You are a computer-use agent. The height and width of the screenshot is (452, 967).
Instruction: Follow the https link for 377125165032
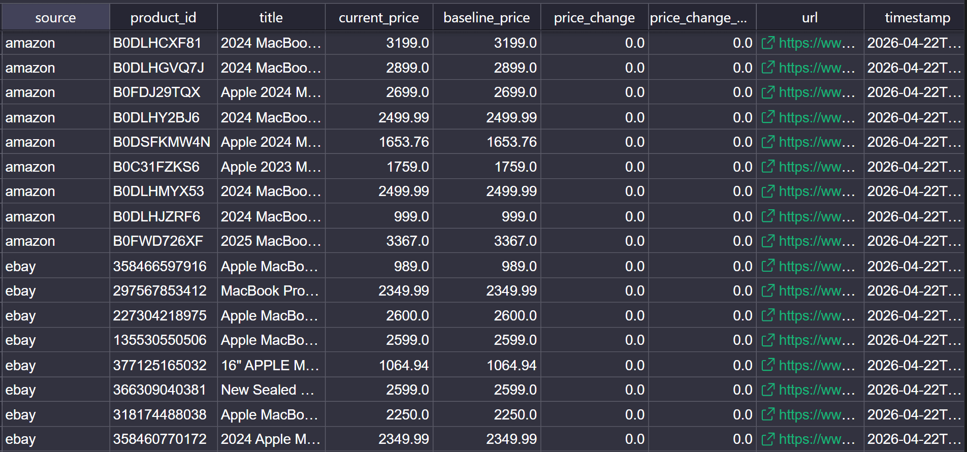pos(817,365)
